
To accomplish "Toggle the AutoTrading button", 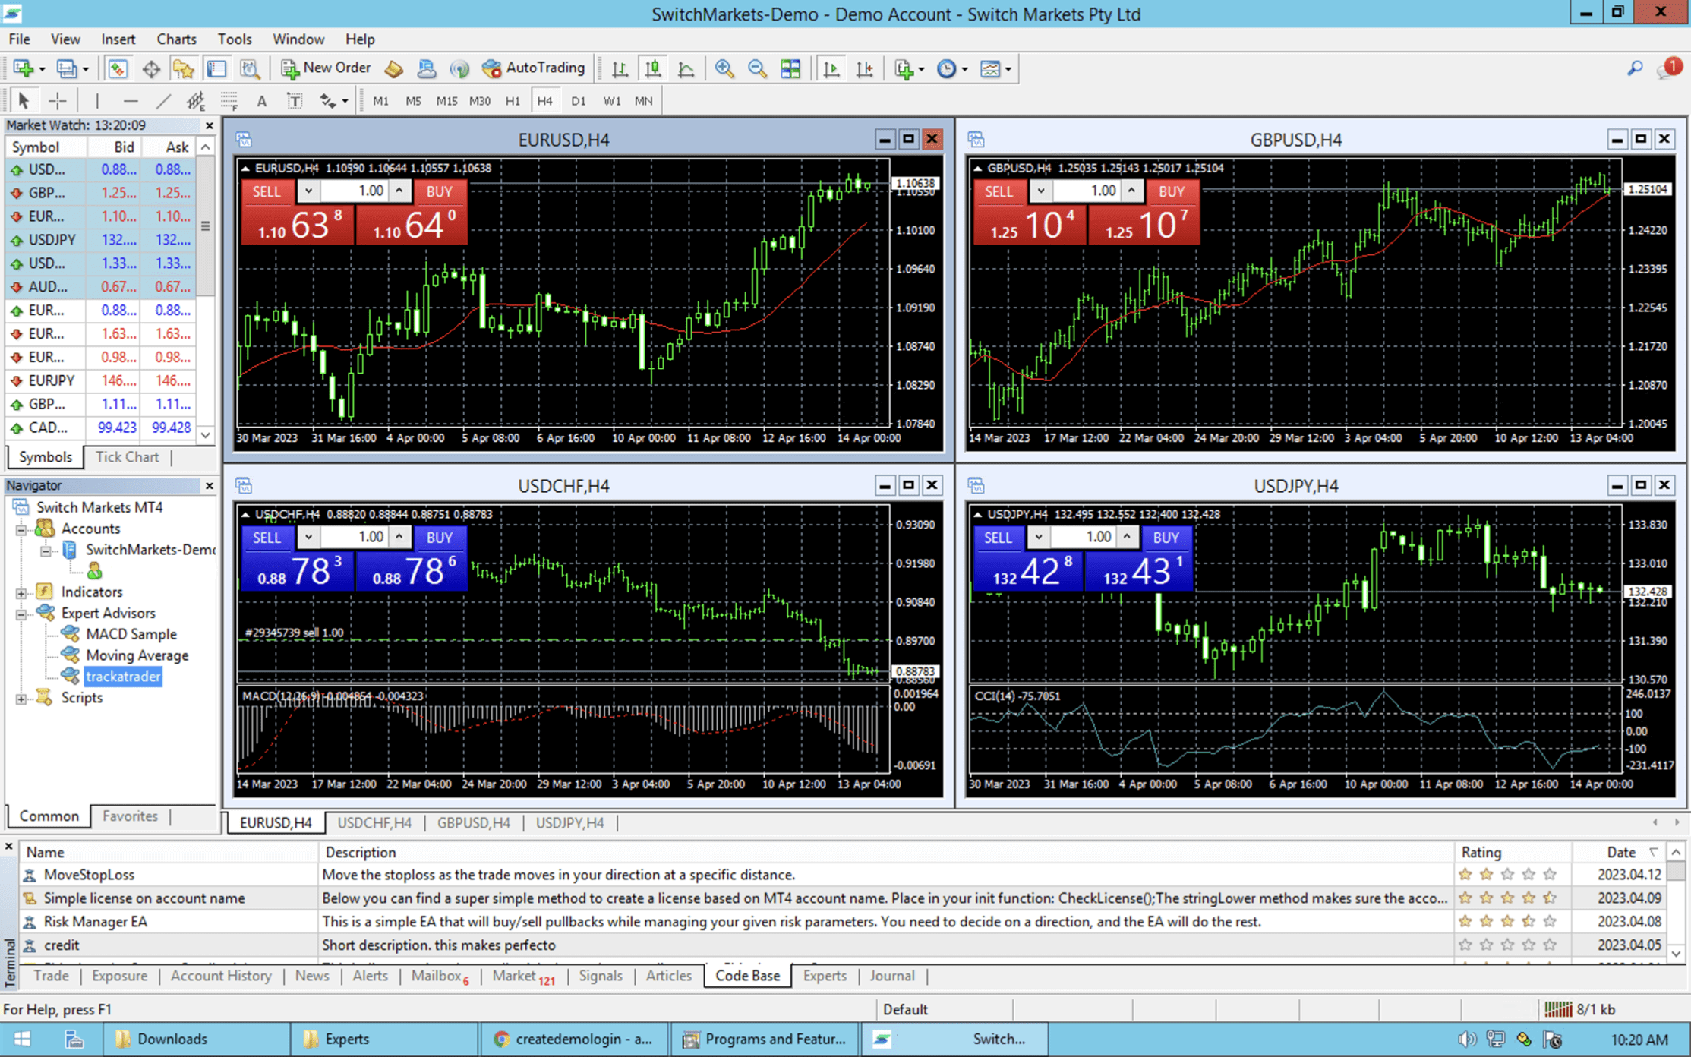I will (x=534, y=68).
